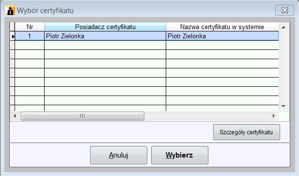Screen dimensions: 299x176
Task: Click the Nr column header
Action: 30,27
